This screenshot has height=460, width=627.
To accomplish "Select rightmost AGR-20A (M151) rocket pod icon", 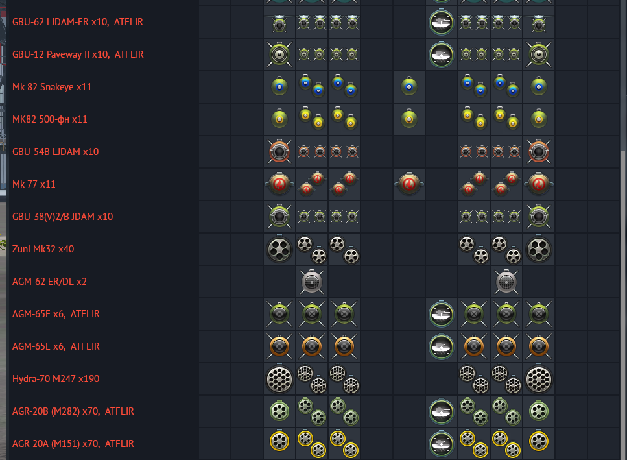I will 539,444.
